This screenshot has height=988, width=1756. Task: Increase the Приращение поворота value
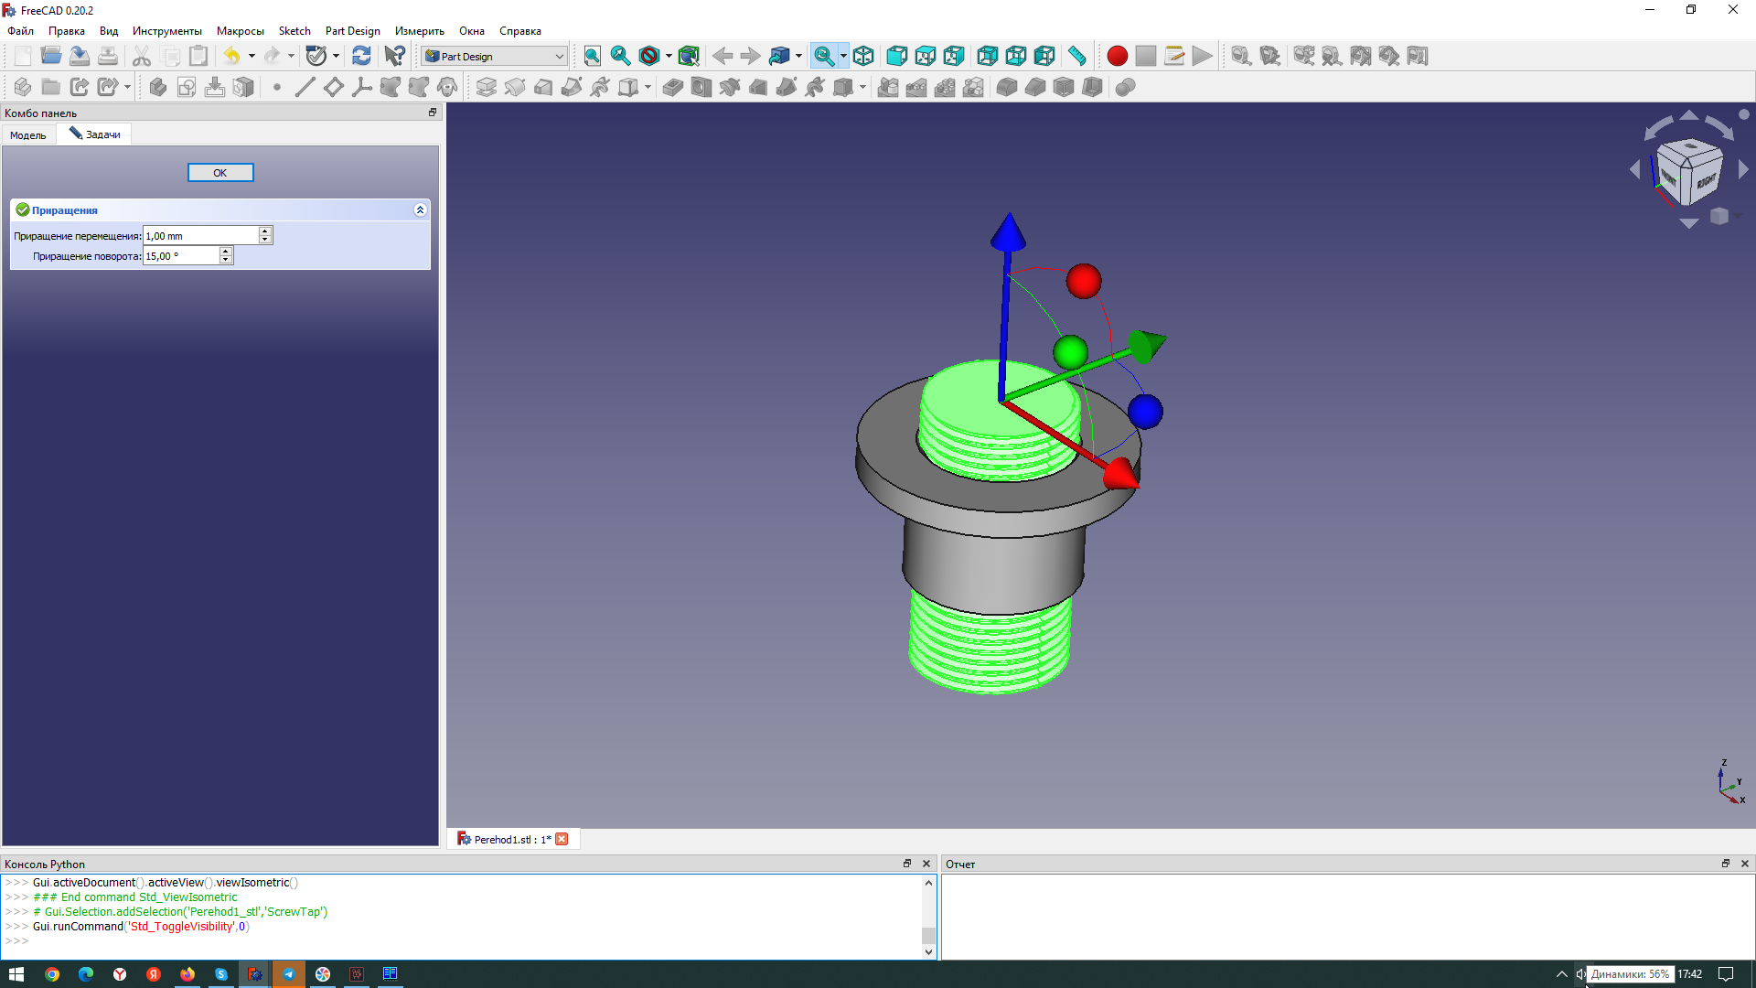click(226, 252)
